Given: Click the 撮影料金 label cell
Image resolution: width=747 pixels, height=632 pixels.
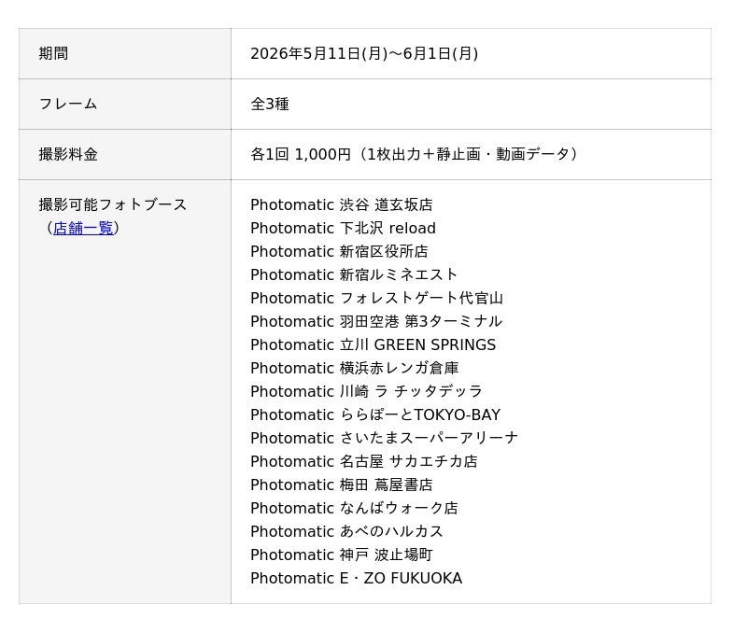Looking at the screenshot, I should pyautogui.click(x=125, y=154).
